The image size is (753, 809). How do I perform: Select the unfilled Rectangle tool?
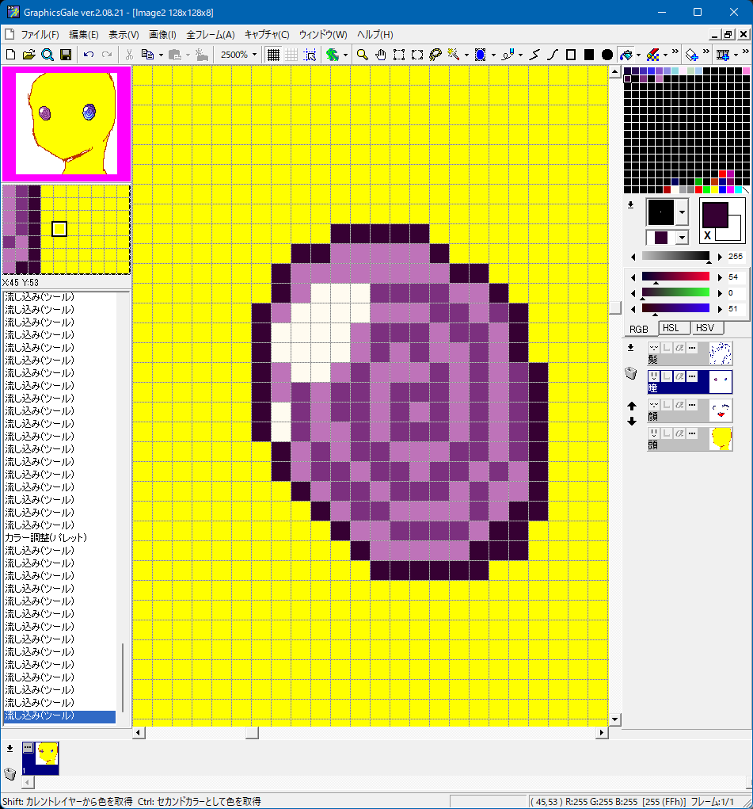pos(571,55)
